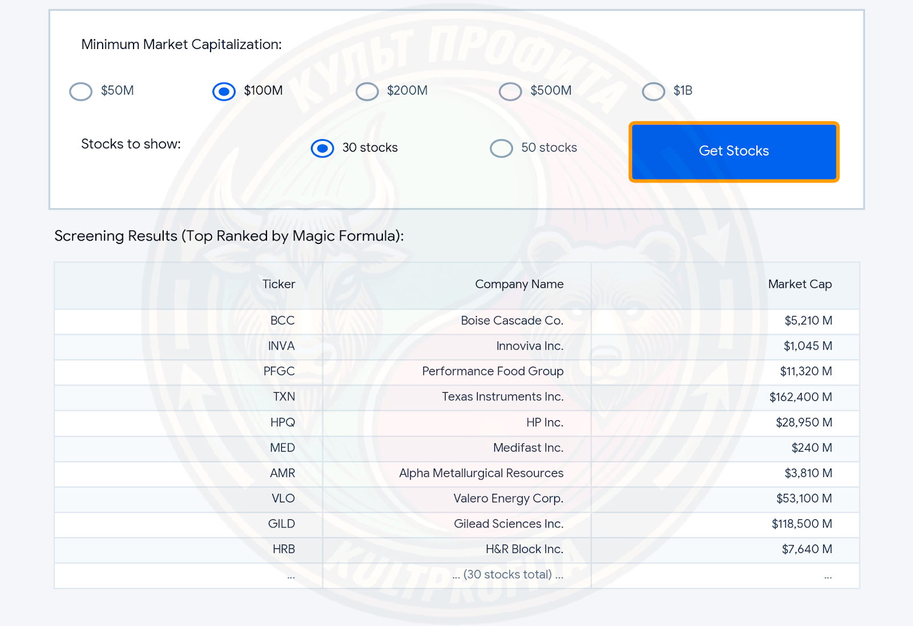This screenshot has height=626, width=913.
Task: Click the Get Stocks button
Action: pyautogui.click(x=734, y=152)
